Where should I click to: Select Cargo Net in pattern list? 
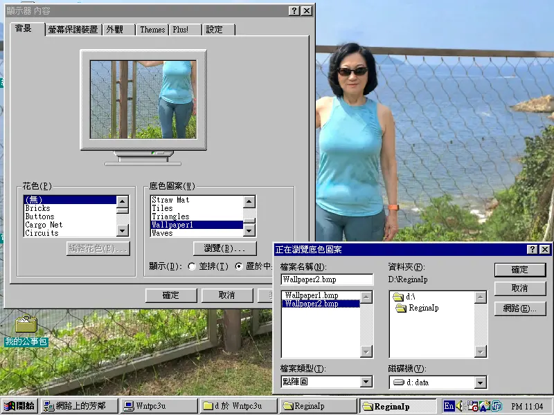click(70, 225)
